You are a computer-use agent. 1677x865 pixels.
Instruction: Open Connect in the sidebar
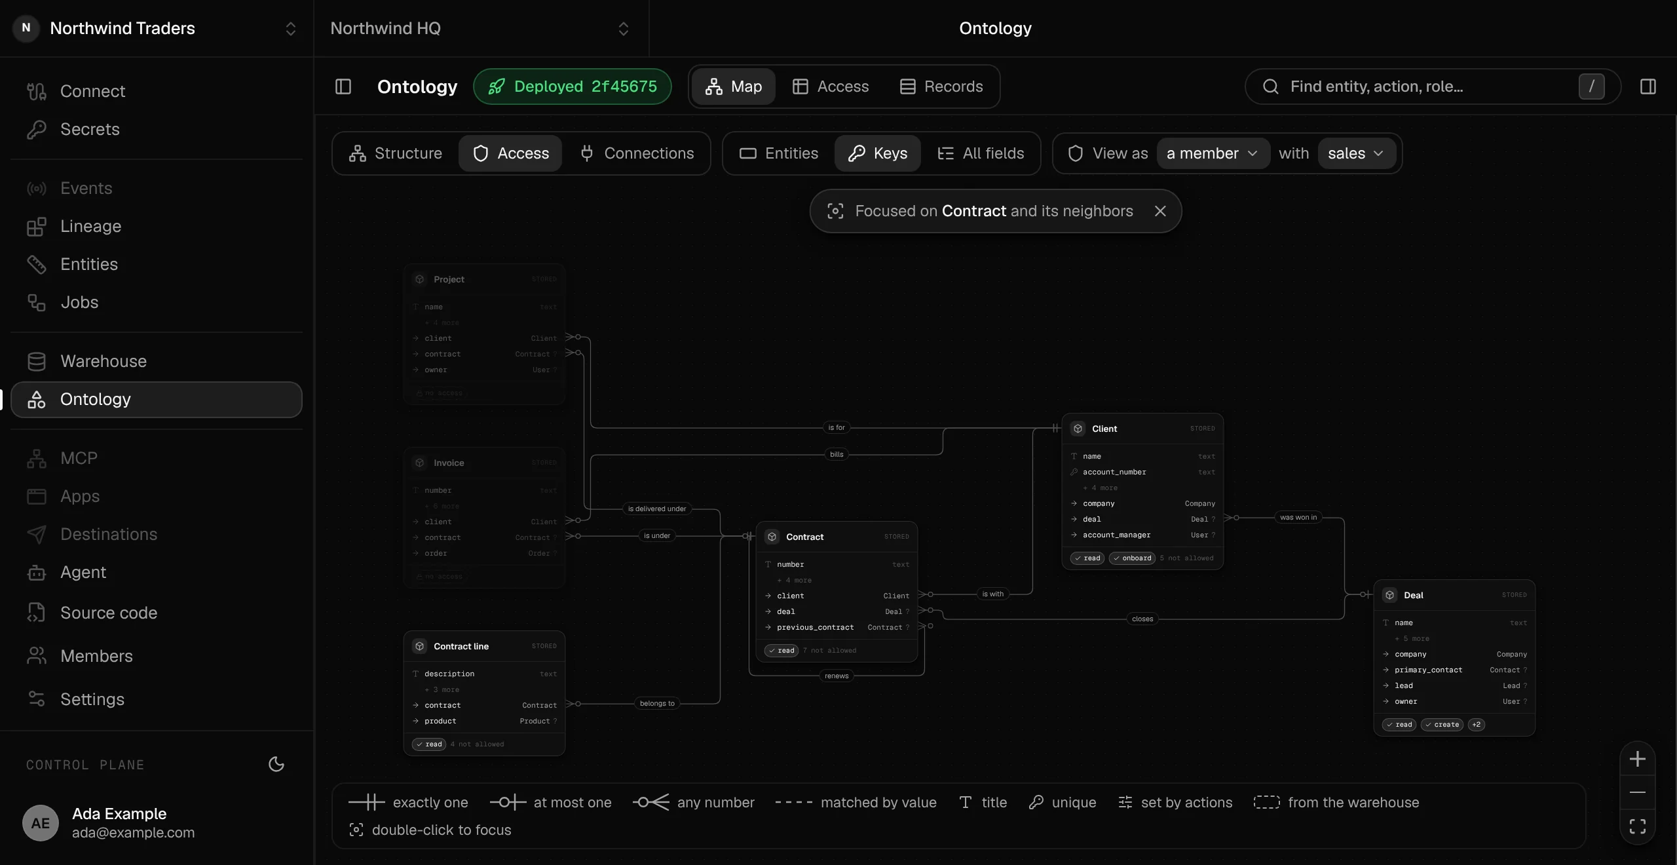pyautogui.click(x=157, y=91)
